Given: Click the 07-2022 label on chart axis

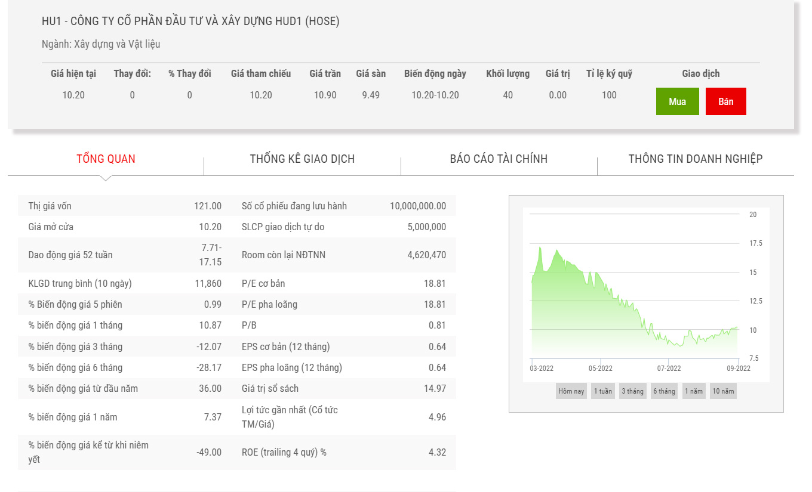Looking at the screenshot, I should pos(669,369).
